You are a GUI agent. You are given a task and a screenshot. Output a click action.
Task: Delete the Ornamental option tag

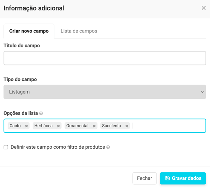point(94,126)
